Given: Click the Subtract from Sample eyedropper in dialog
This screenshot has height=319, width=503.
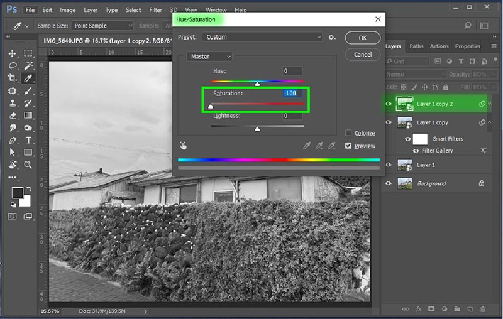Looking at the screenshot, I should (332, 146).
